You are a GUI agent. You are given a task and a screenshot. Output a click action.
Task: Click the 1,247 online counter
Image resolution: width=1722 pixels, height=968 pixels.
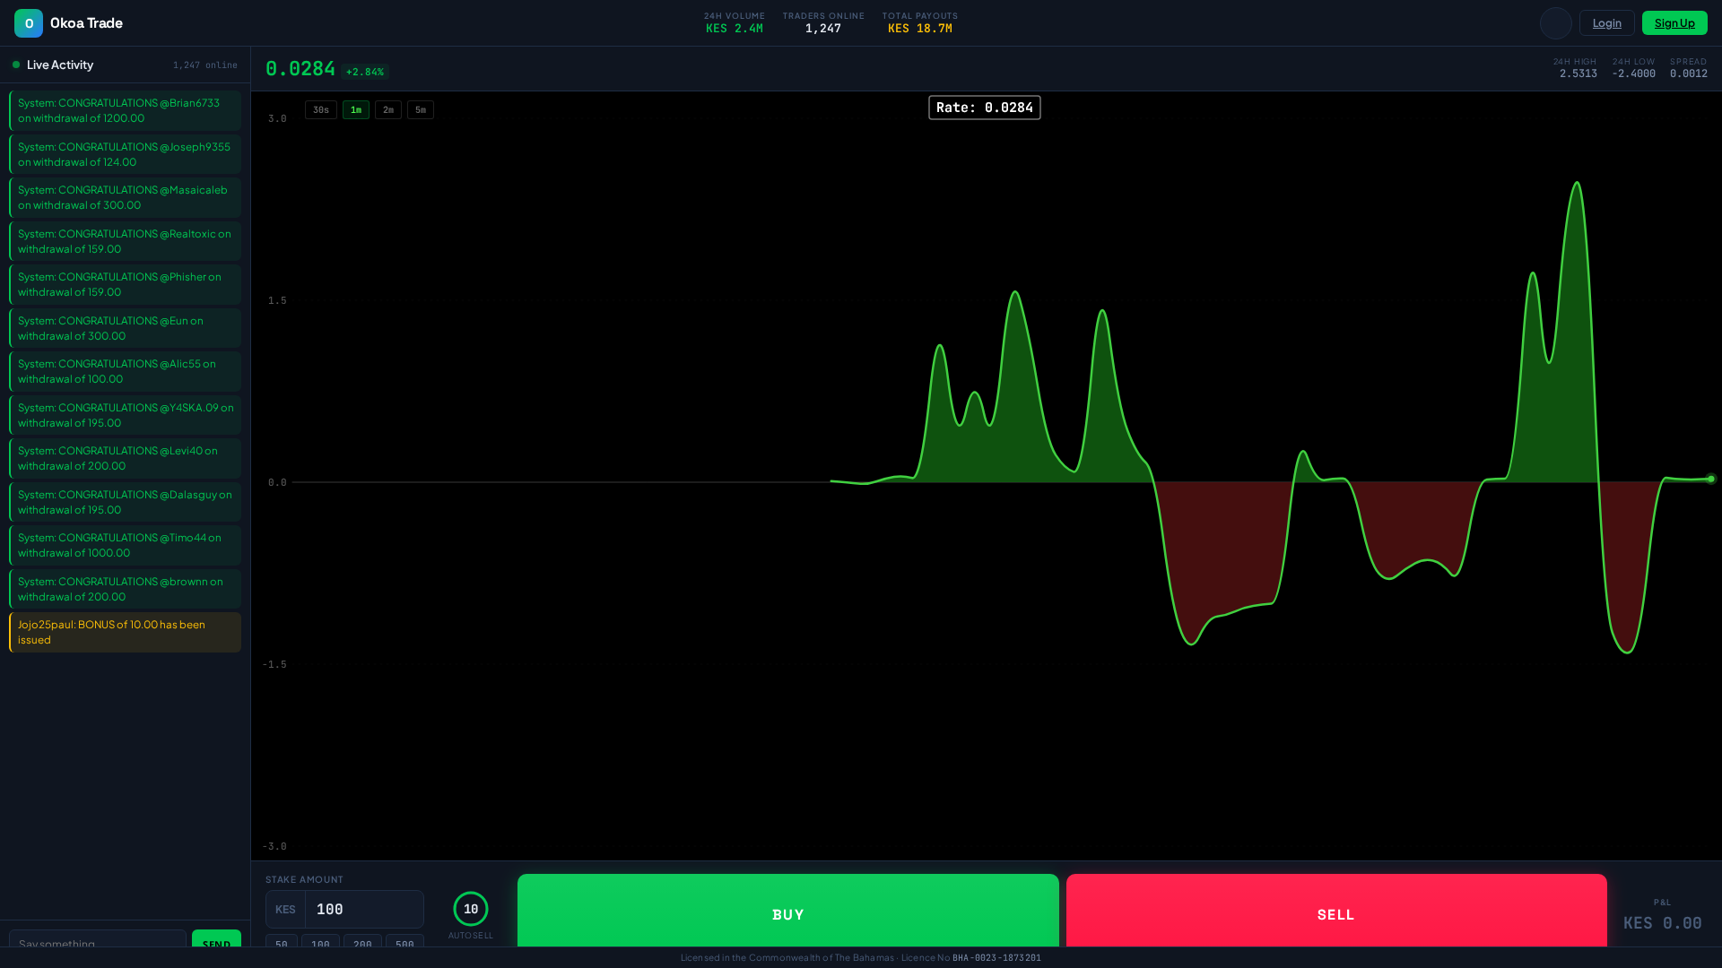click(x=205, y=65)
